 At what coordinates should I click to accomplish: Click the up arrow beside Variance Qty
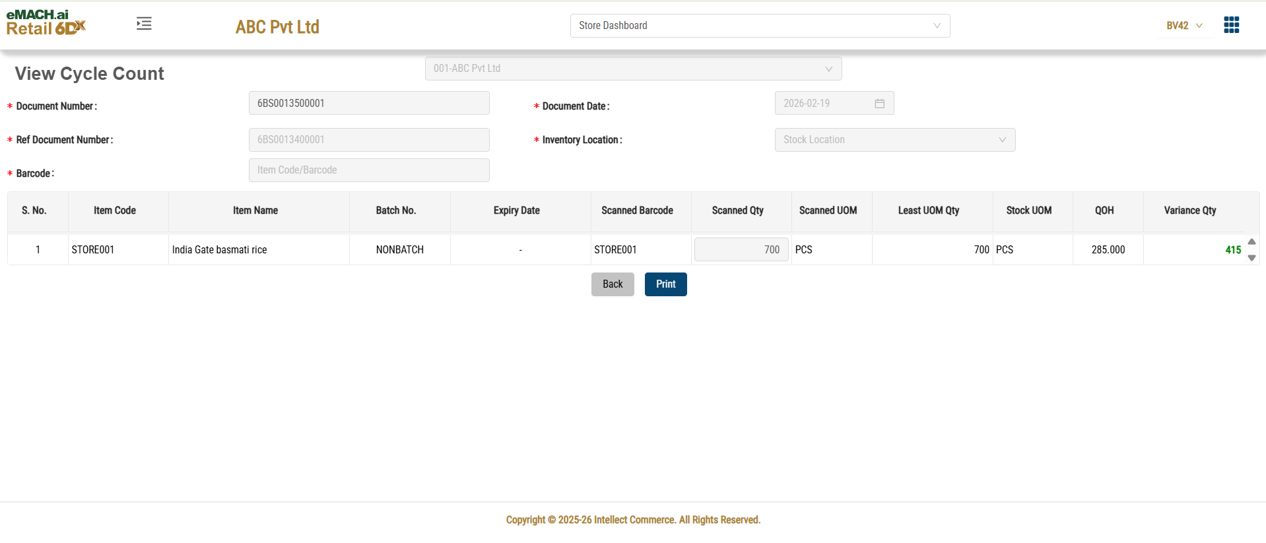point(1251,241)
